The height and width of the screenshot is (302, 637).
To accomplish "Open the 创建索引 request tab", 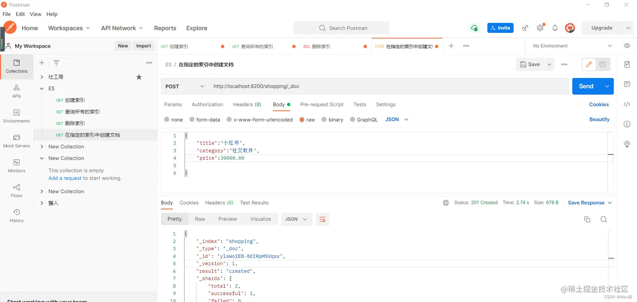I will click(193, 46).
